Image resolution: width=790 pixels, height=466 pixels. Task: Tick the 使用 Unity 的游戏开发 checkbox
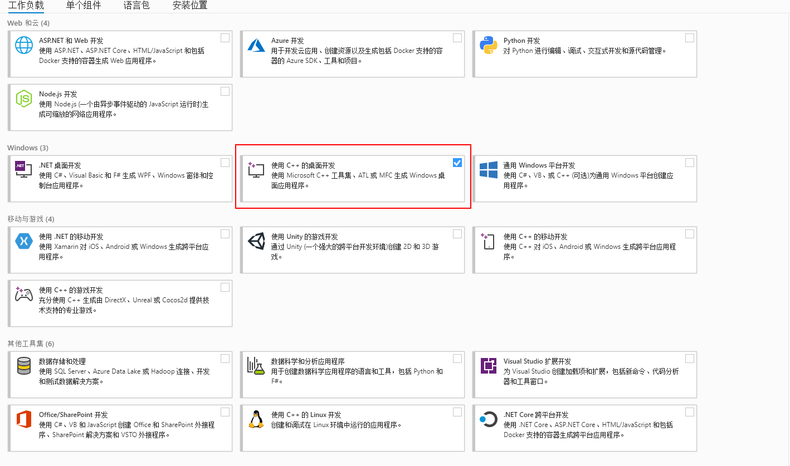point(457,234)
